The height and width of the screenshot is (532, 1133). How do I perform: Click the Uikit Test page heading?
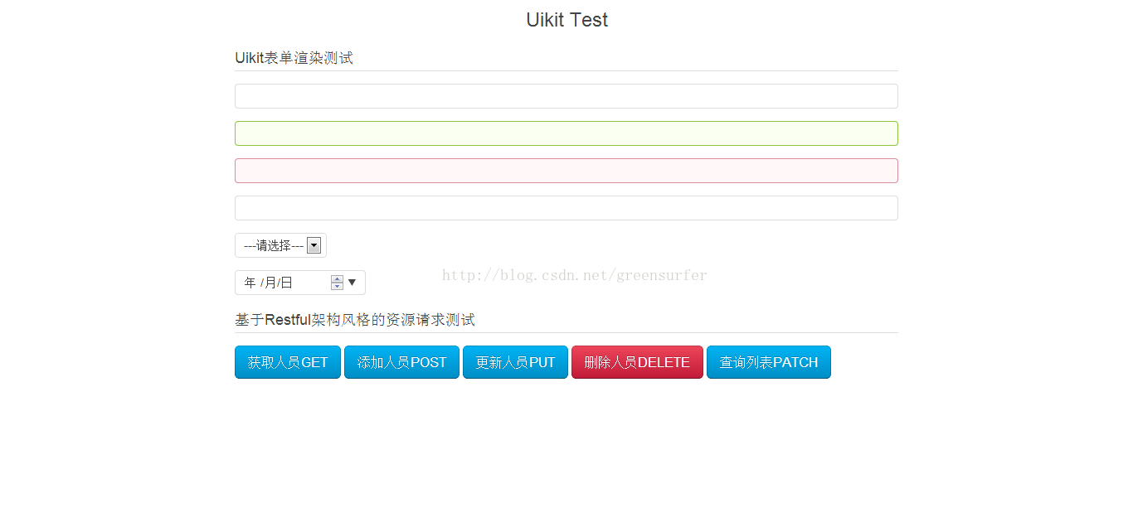(x=566, y=20)
